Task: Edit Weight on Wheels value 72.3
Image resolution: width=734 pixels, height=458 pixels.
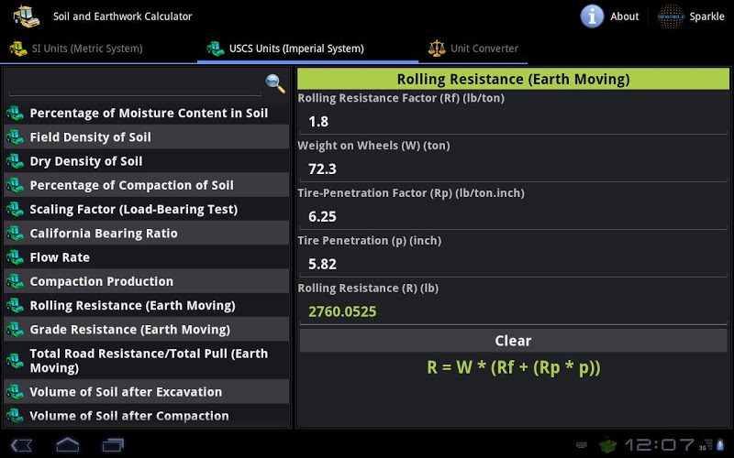Action: click(x=513, y=169)
